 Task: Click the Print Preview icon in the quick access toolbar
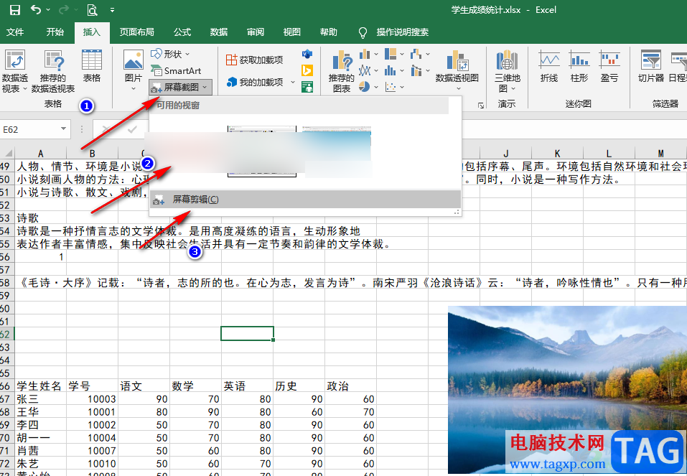92,9
